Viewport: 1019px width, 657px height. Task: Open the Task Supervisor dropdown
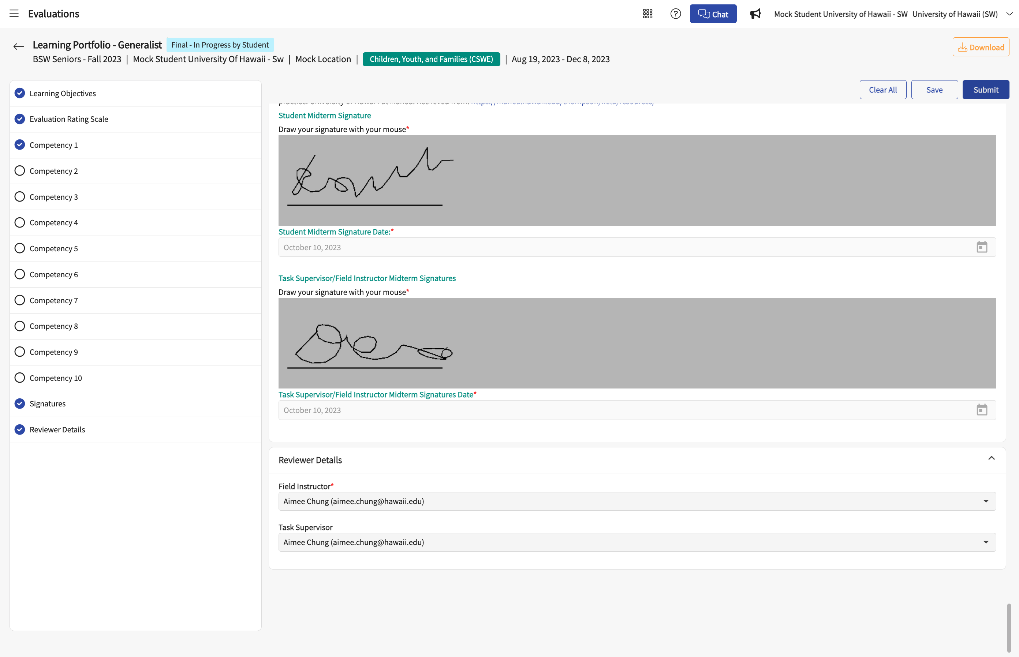[637, 542]
